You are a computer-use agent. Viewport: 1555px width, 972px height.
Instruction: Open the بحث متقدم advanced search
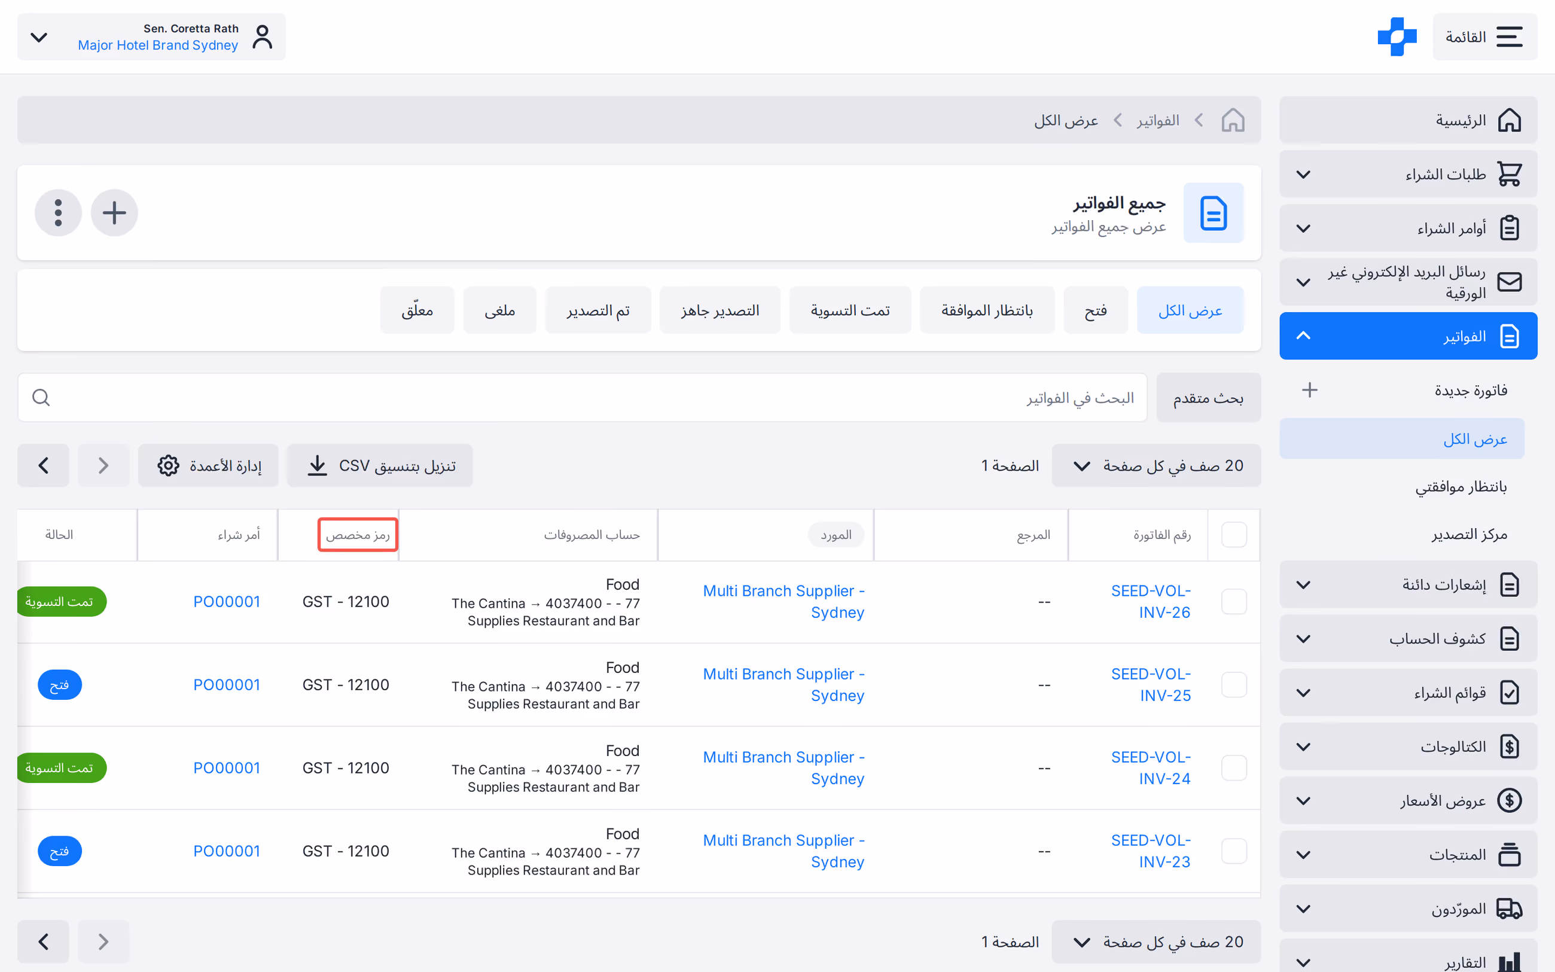1208,398
